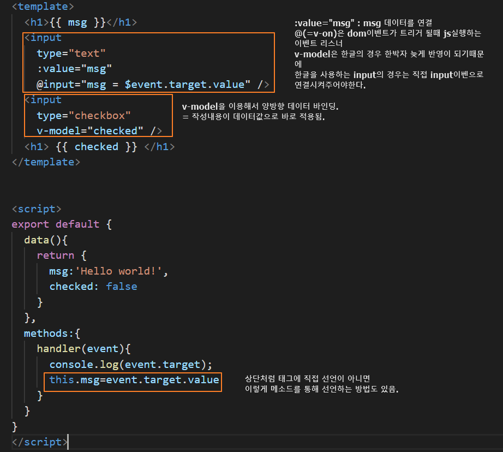Viewport: 503px width, 452px height.
Task: Click the data(){ function line
Action: point(46,240)
